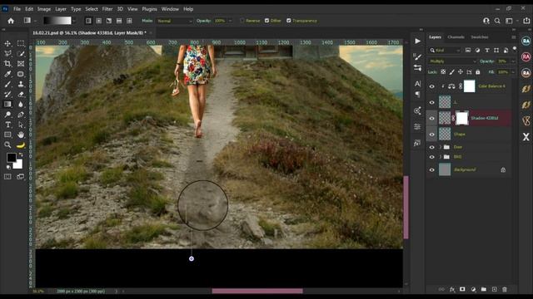Toggle visibility of Door group
This screenshot has width=533, height=299.
click(431, 147)
